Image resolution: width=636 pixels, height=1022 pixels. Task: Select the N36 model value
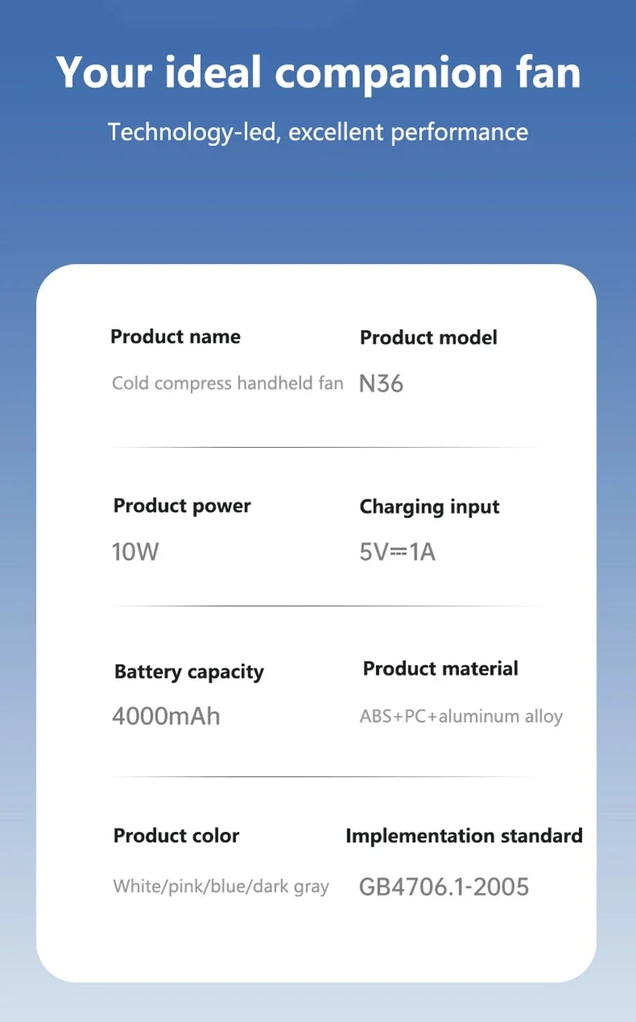382,384
